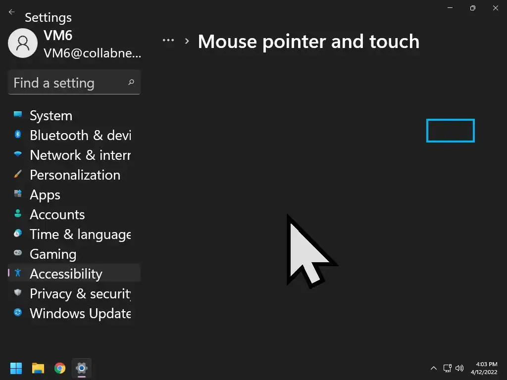This screenshot has height=380, width=507.
Task: Open the System settings category
Action: tap(51, 116)
